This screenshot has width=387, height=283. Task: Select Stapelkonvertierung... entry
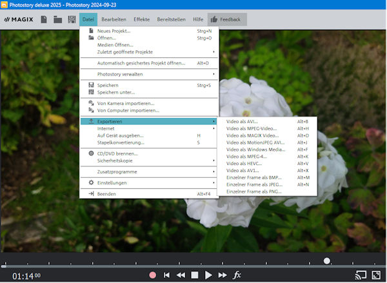(149, 142)
